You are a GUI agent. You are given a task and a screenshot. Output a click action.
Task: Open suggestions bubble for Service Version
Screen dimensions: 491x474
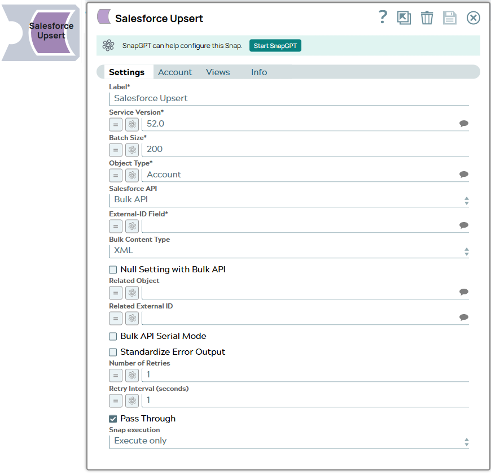point(464,124)
